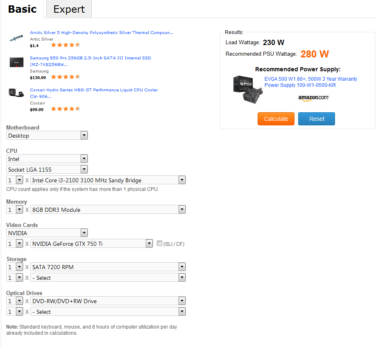Click the Recommended Power Supply heading
376x347 pixels.
298,69
